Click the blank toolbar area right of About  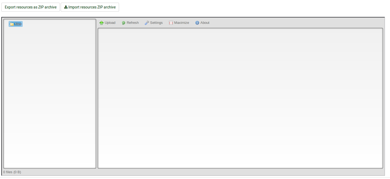[292, 23]
